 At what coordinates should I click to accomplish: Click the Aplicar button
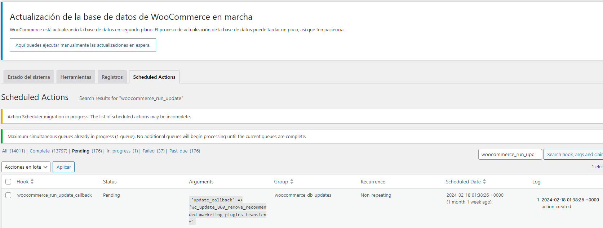tap(64, 167)
